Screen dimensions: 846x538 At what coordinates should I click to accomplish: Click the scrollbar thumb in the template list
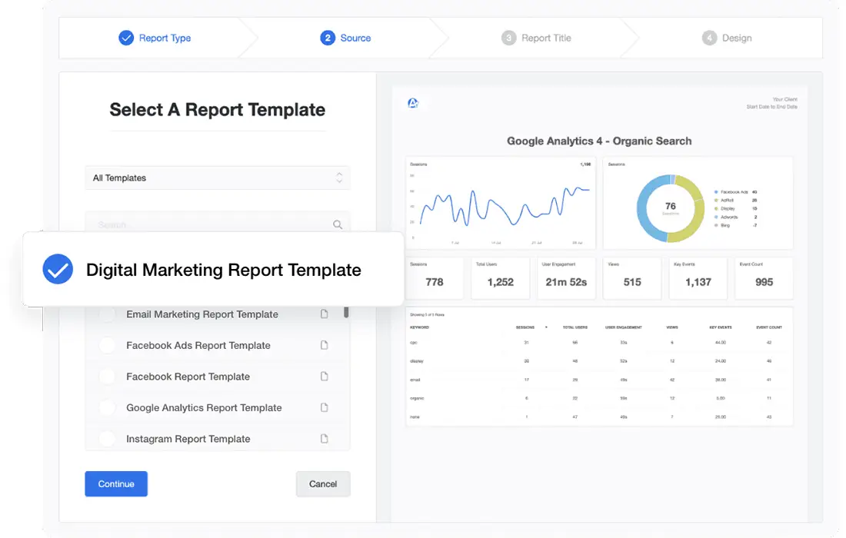pyautogui.click(x=345, y=313)
